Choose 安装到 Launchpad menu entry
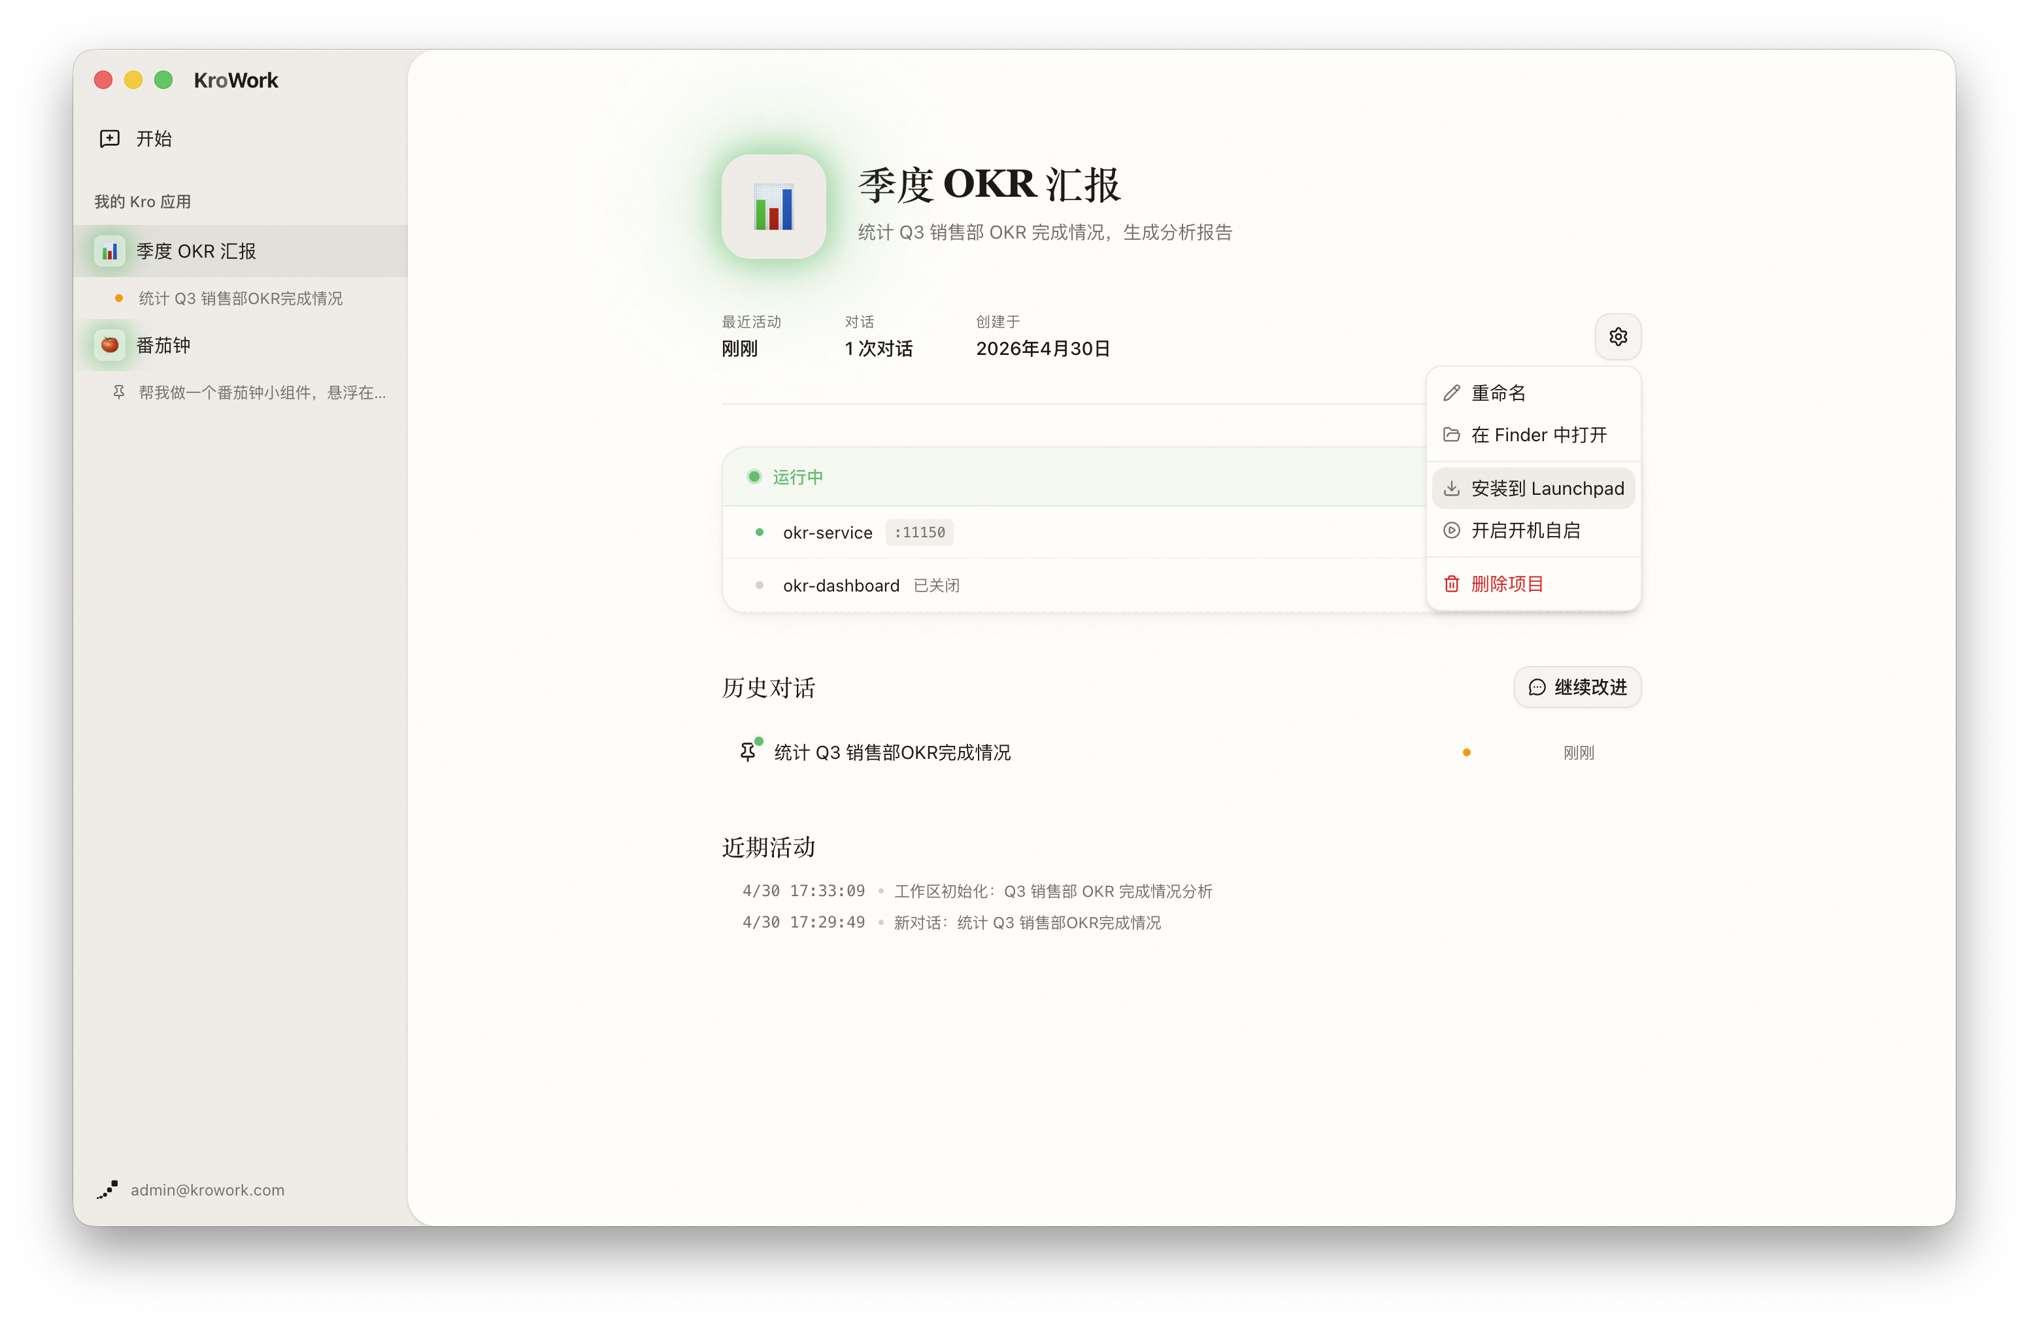The height and width of the screenshot is (1323, 2029). tap(1533, 488)
